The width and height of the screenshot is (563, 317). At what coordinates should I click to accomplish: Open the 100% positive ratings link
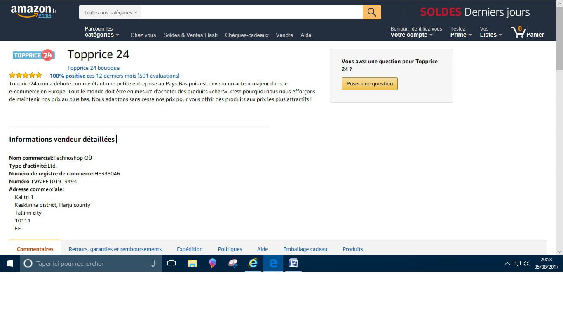[x=115, y=76]
